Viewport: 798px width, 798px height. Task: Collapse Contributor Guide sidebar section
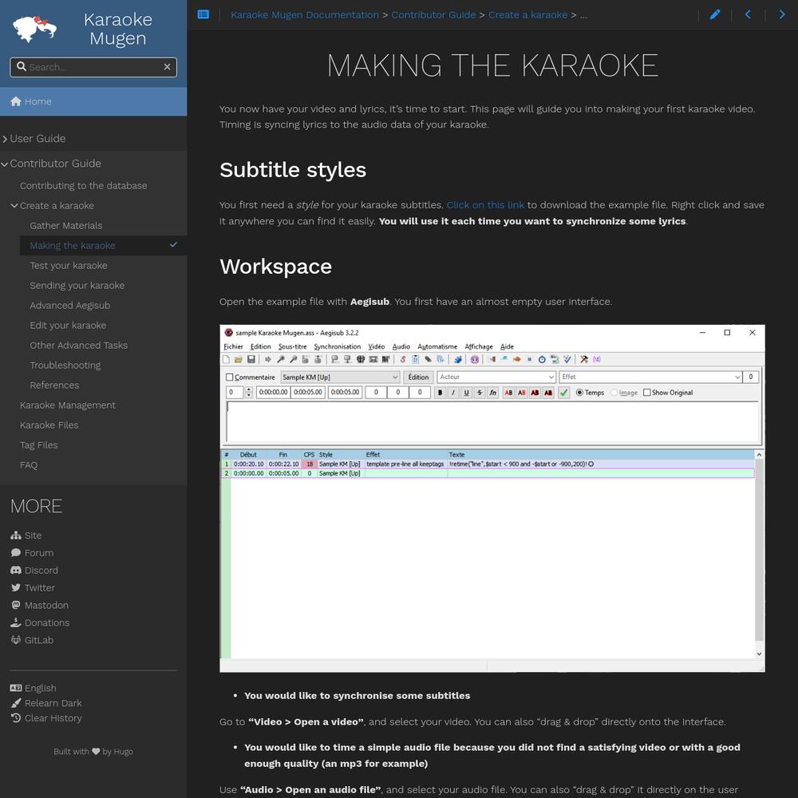pos(5,164)
